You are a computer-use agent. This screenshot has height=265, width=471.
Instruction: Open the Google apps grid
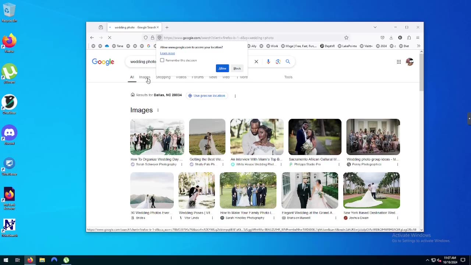(x=399, y=62)
